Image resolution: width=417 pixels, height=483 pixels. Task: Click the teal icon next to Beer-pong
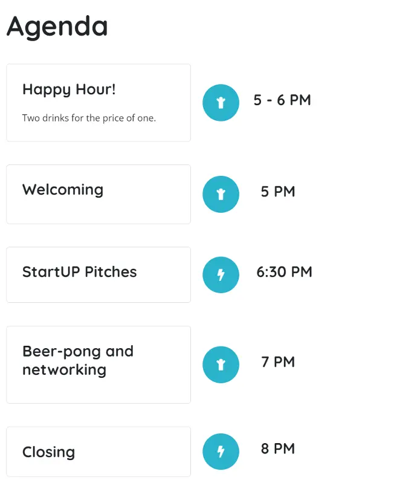[x=221, y=365]
